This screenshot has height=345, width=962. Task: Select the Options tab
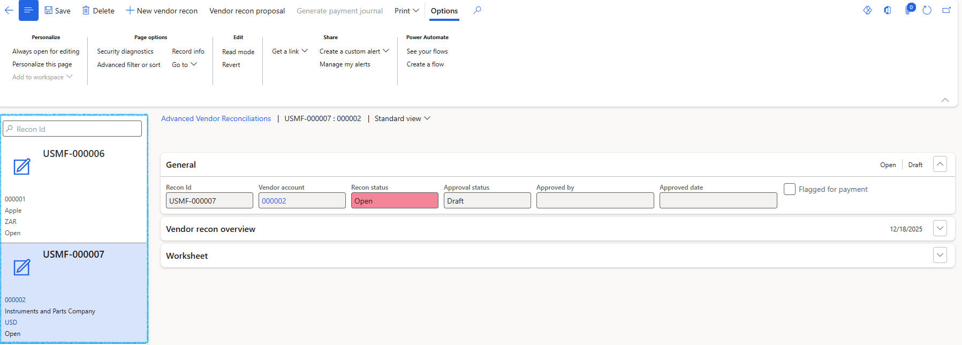444,11
